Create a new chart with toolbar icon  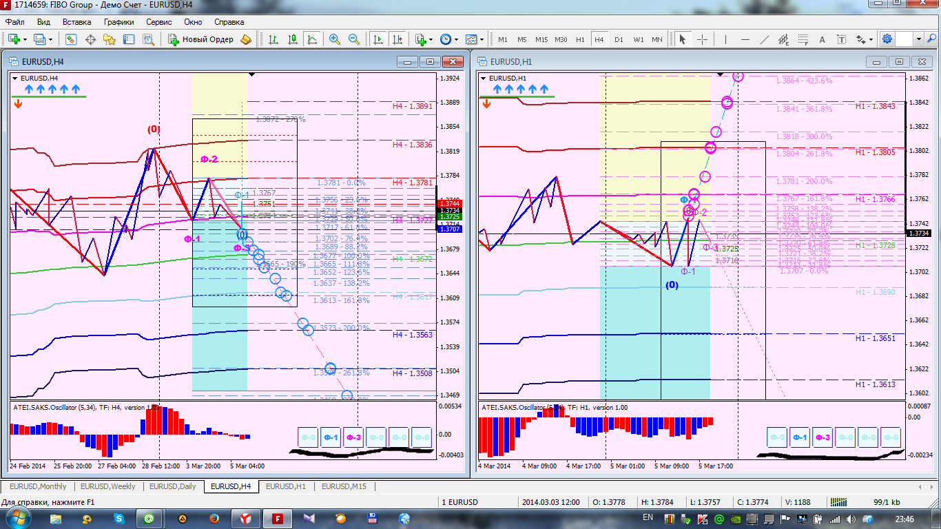(x=13, y=39)
